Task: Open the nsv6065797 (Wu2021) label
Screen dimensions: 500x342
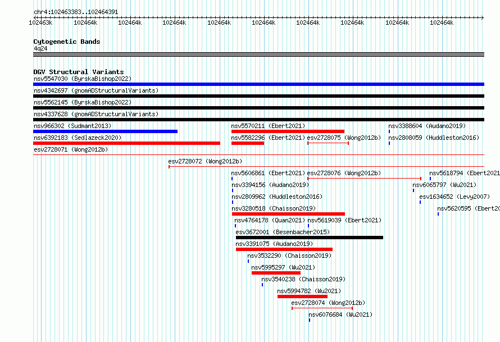Action: click(444, 185)
